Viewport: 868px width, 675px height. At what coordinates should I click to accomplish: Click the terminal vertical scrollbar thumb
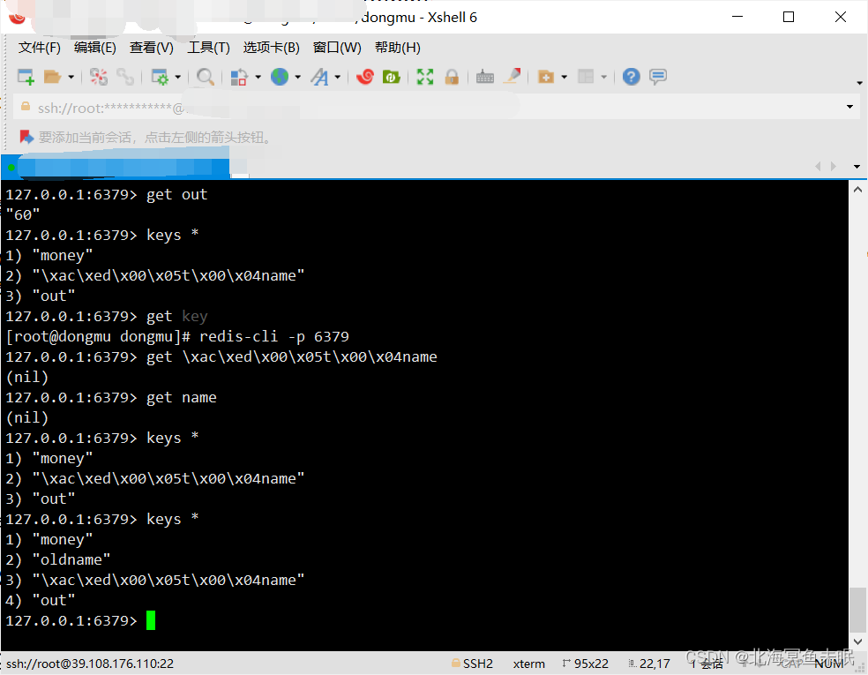pos(858,609)
